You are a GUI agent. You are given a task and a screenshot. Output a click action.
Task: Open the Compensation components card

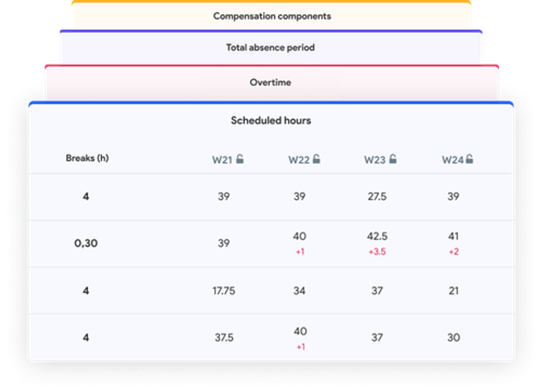272,16
